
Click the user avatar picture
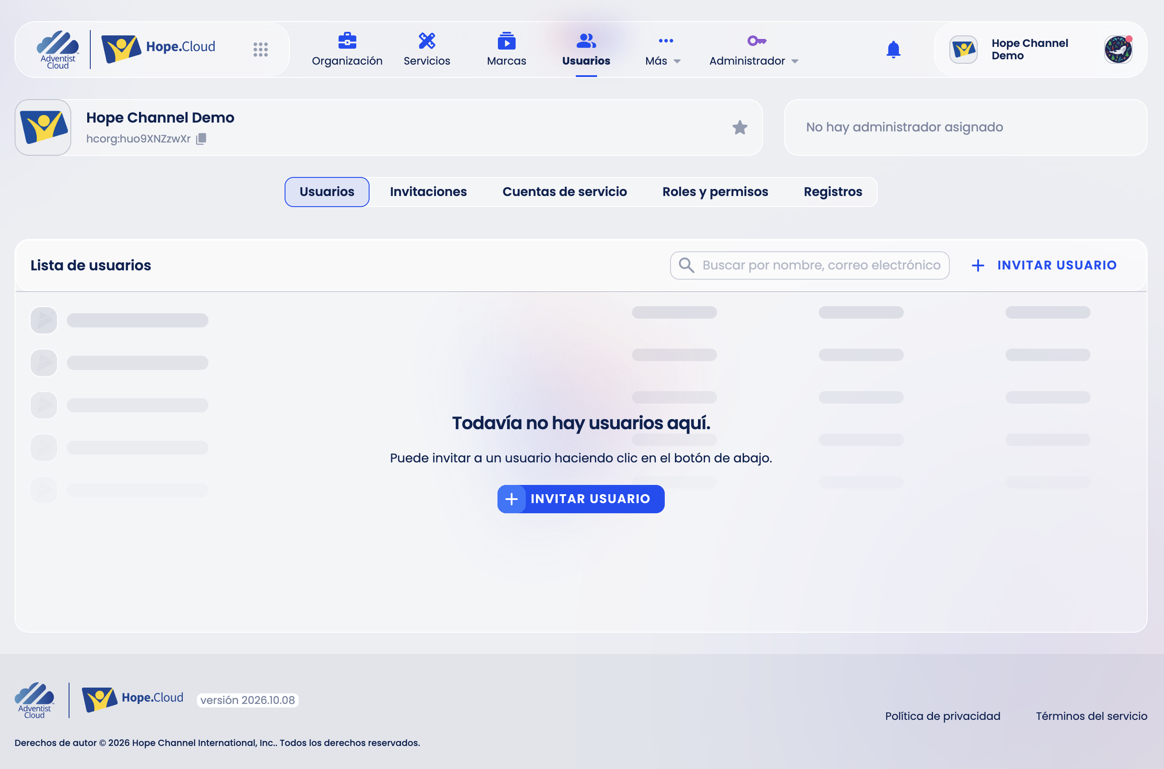coord(1118,50)
